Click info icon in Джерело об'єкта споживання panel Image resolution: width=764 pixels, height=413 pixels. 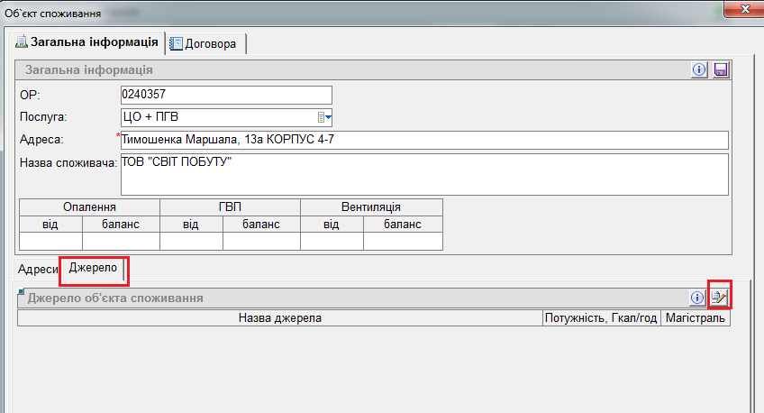click(696, 297)
